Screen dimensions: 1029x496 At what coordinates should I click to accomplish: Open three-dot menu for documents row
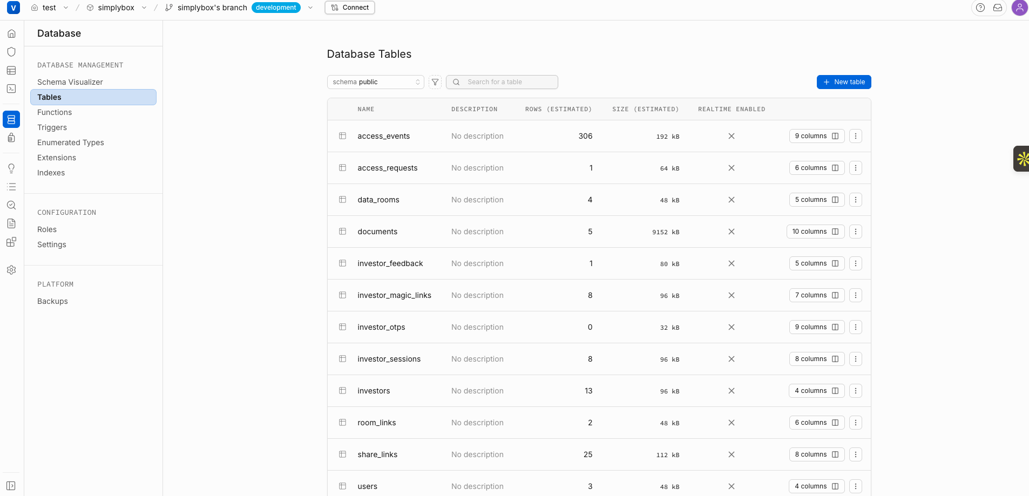pyautogui.click(x=856, y=232)
